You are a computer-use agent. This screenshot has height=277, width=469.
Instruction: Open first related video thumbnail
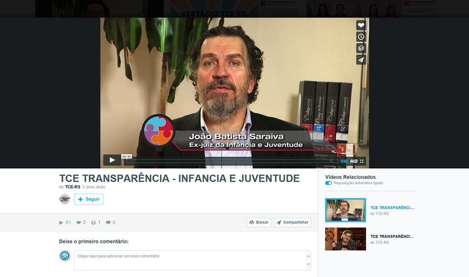click(x=345, y=210)
